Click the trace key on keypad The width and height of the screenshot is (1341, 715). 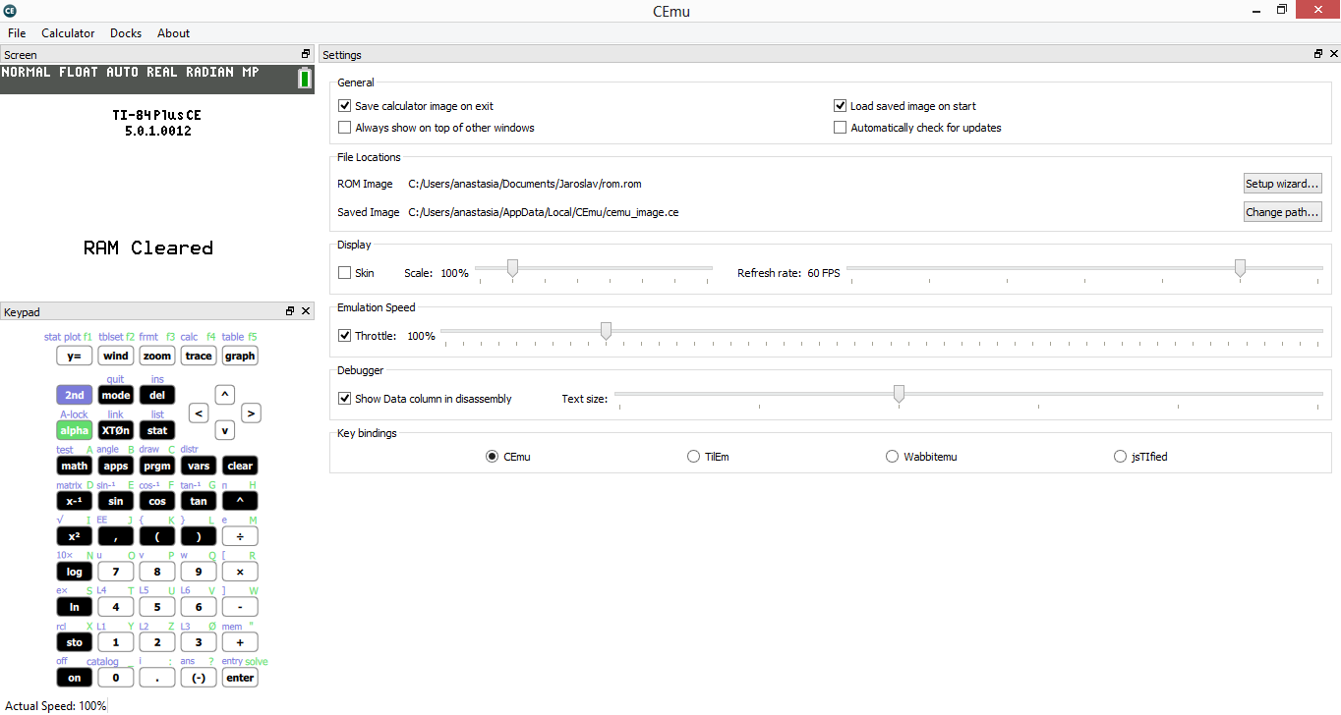click(199, 356)
